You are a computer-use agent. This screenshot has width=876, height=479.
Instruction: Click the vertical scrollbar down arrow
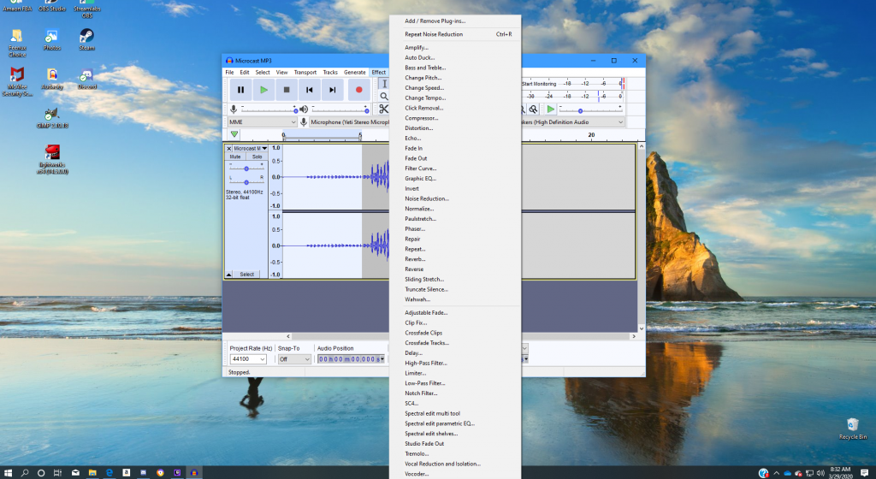point(642,328)
